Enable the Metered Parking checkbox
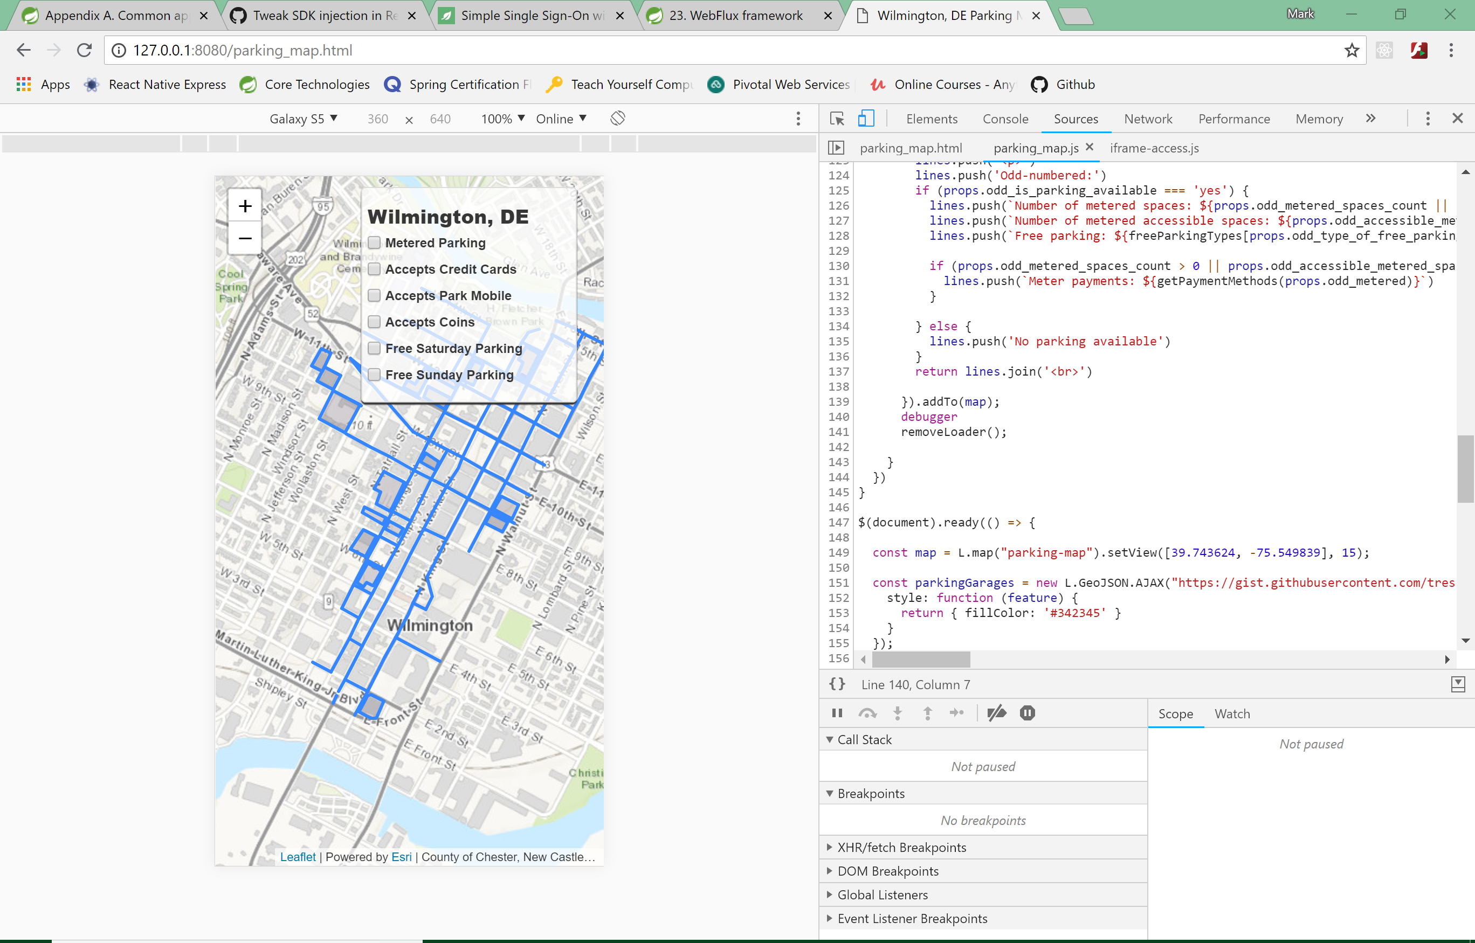Screen dimensions: 1475x943 (374, 243)
